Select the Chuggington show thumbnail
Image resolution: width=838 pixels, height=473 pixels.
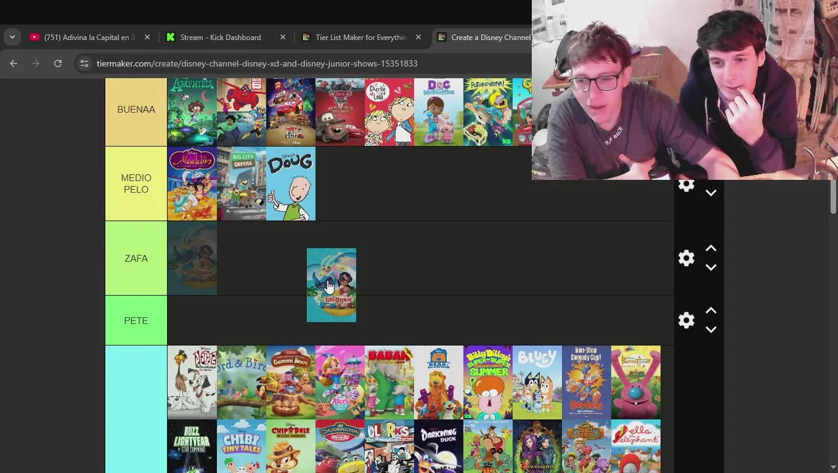[340, 447]
